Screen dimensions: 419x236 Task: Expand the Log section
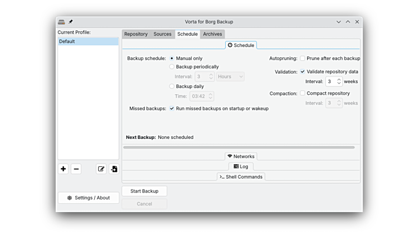coord(241,166)
